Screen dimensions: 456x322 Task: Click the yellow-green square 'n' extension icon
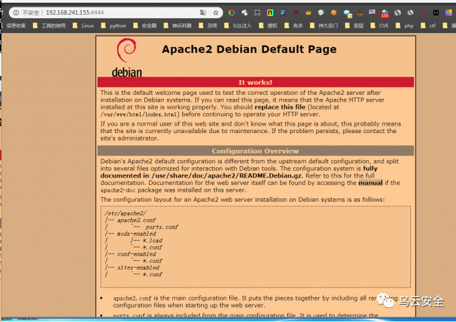click(270, 13)
